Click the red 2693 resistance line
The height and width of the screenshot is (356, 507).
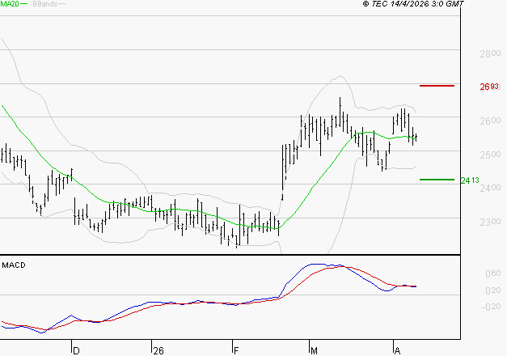tap(437, 85)
